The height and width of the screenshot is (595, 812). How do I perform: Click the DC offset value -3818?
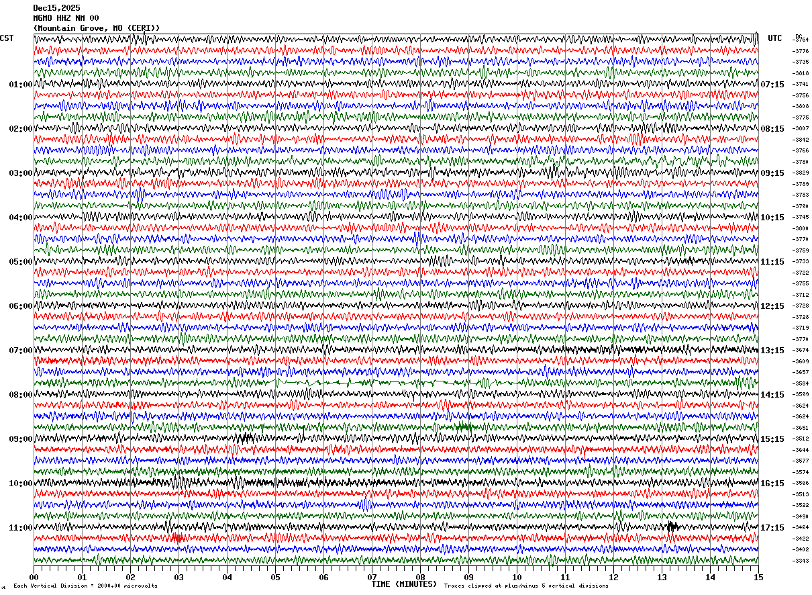tap(801, 73)
